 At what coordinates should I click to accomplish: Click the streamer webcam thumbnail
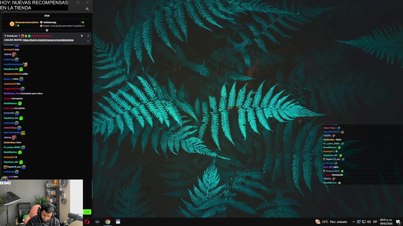click(41, 203)
